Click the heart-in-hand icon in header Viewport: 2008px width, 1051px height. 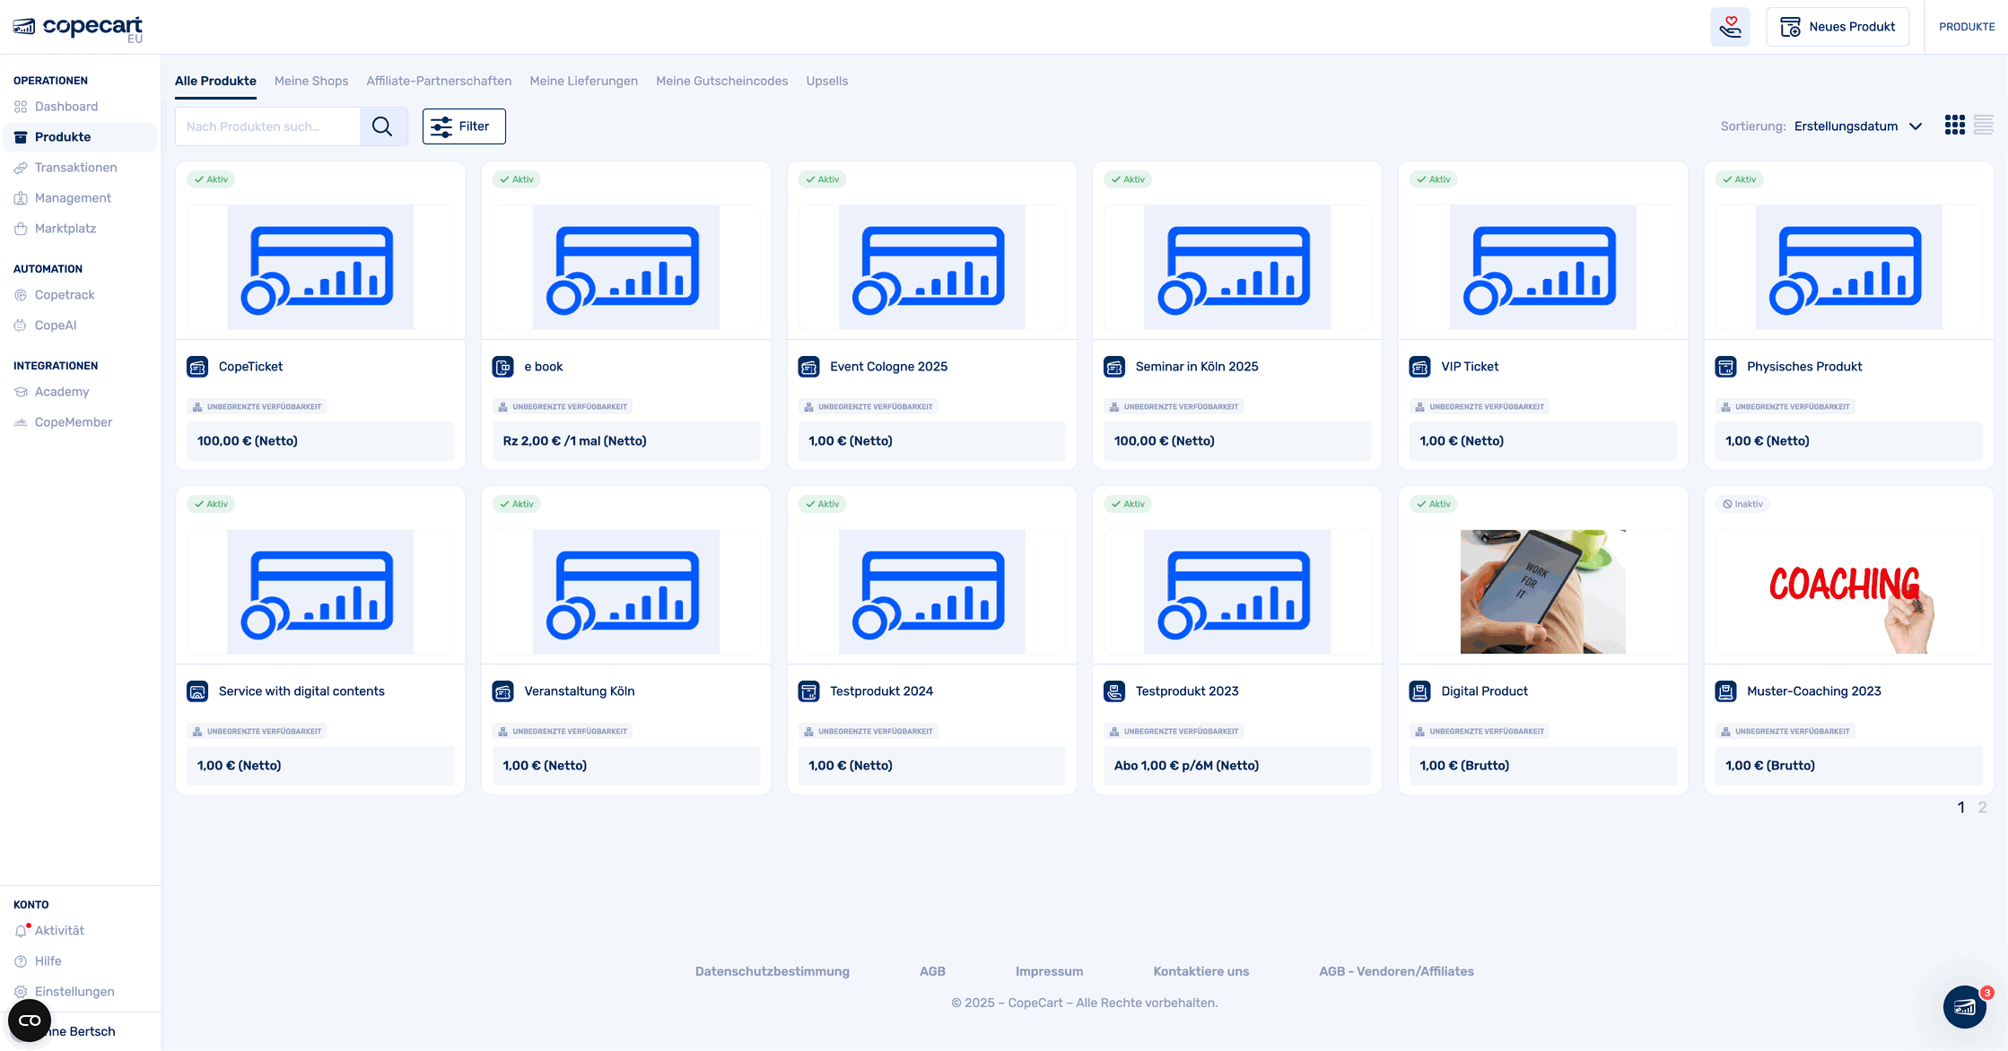(x=1730, y=27)
